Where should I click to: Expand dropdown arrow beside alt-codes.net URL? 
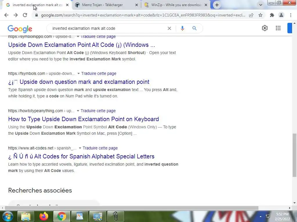pyautogui.click(x=80, y=148)
